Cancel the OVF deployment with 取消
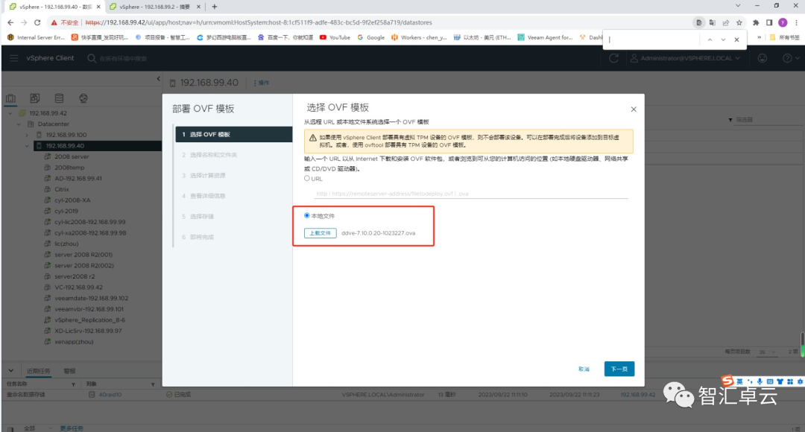 pos(584,369)
